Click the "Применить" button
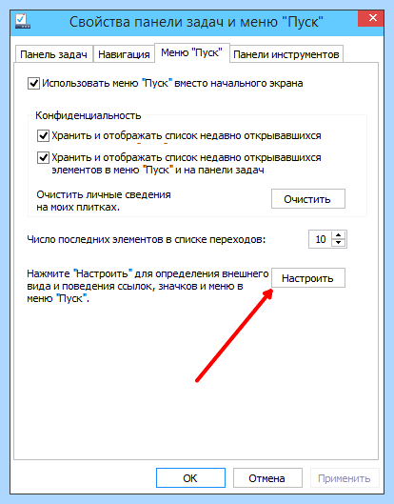Image resolution: width=394 pixels, height=504 pixels. click(345, 478)
